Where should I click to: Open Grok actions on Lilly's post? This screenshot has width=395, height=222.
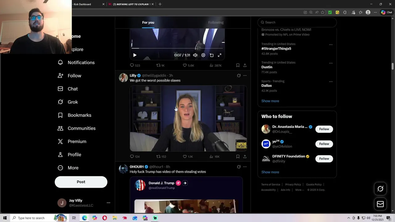point(239,76)
